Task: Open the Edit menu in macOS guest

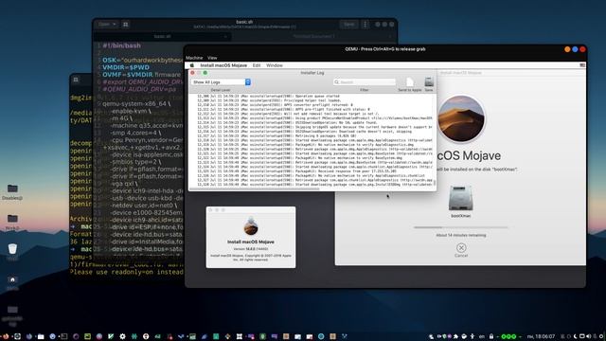Action: point(257,65)
